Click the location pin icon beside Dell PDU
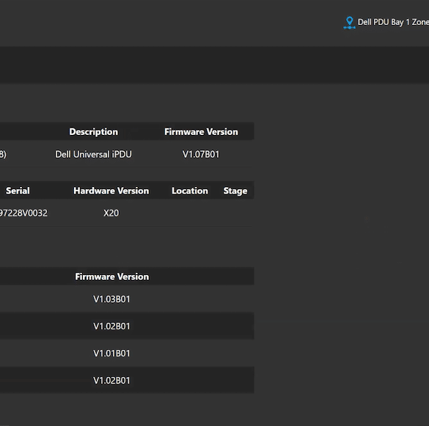 (349, 23)
